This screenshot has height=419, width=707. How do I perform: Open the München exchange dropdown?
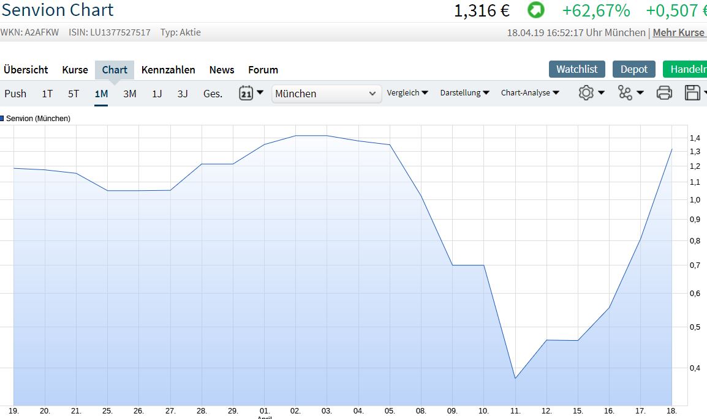326,94
